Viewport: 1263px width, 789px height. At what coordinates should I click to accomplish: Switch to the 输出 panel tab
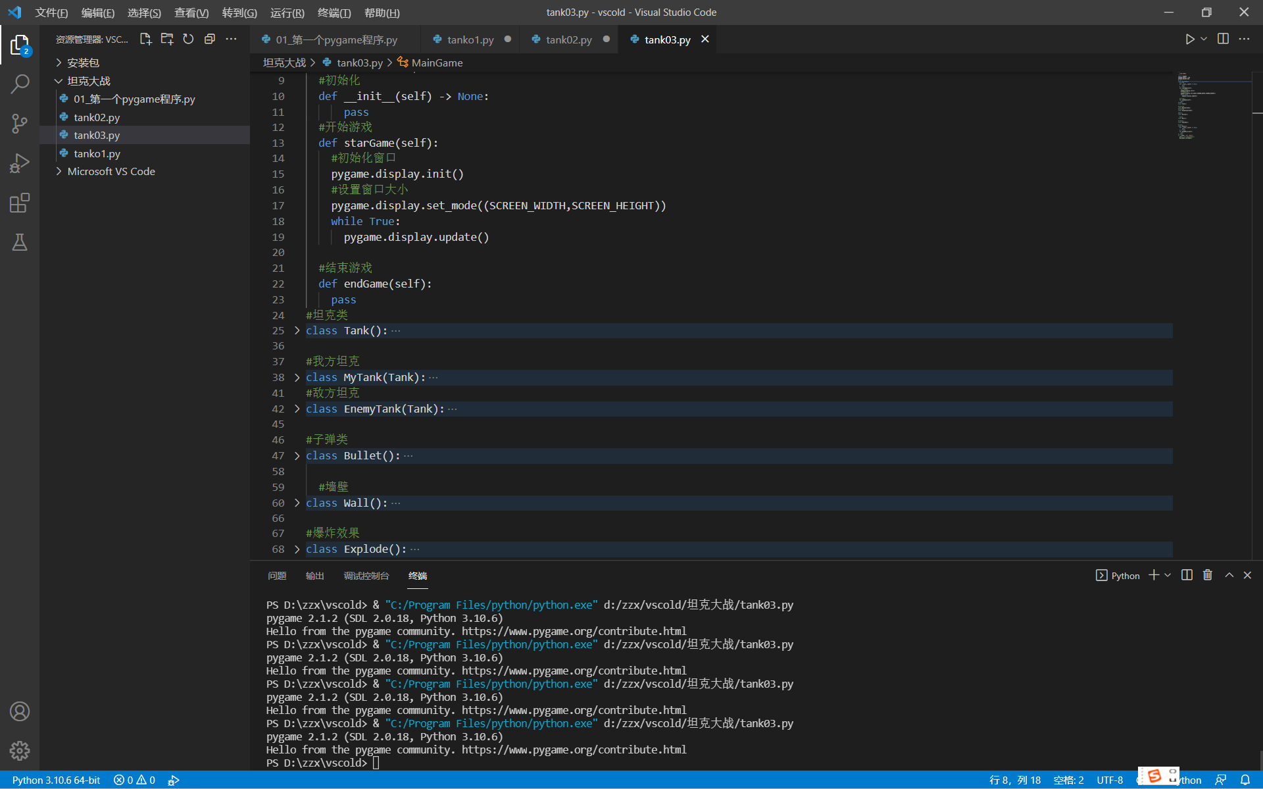315,576
